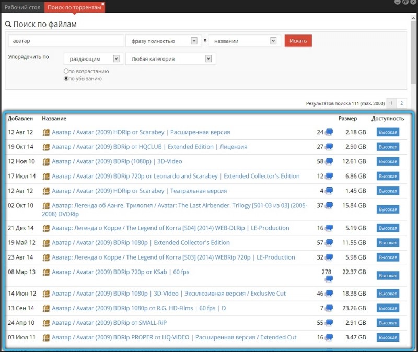The image size is (418, 352).
Task: Click date 14 Июн 12
Action: pos(22,294)
